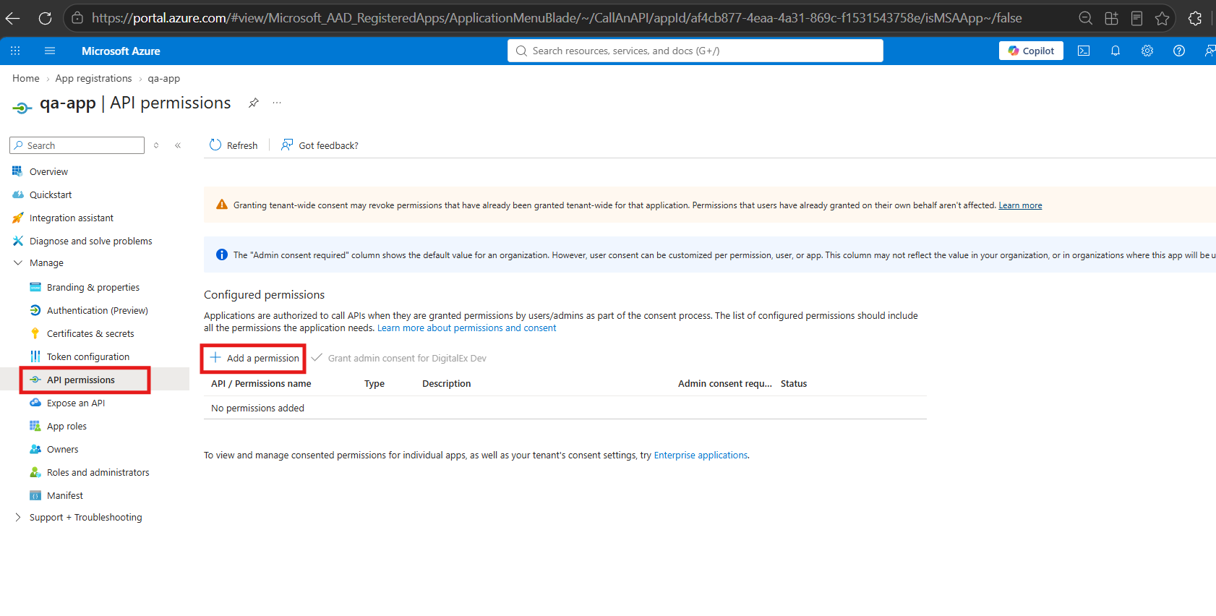The height and width of the screenshot is (616, 1216).
Task: Click Got feedback? in the toolbar
Action: click(x=320, y=145)
